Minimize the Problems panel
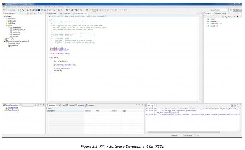 139,105
